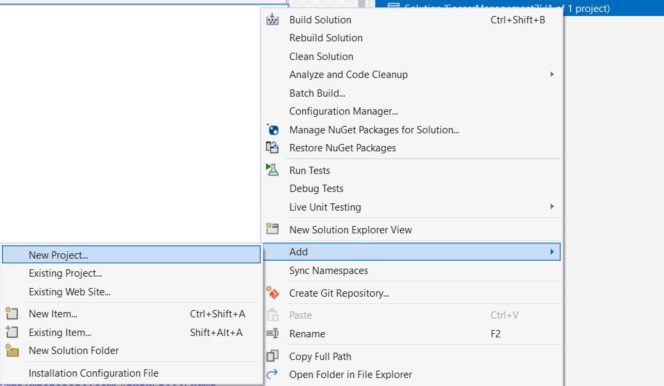664x386 pixels.
Task: Click the Copy Full Path icon
Action: [x=272, y=356]
